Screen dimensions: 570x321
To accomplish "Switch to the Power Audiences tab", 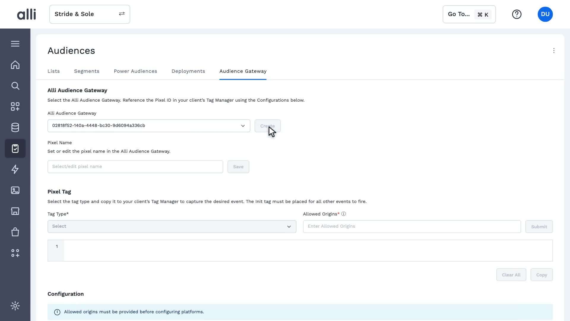I will pyautogui.click(x=135, y=71).
